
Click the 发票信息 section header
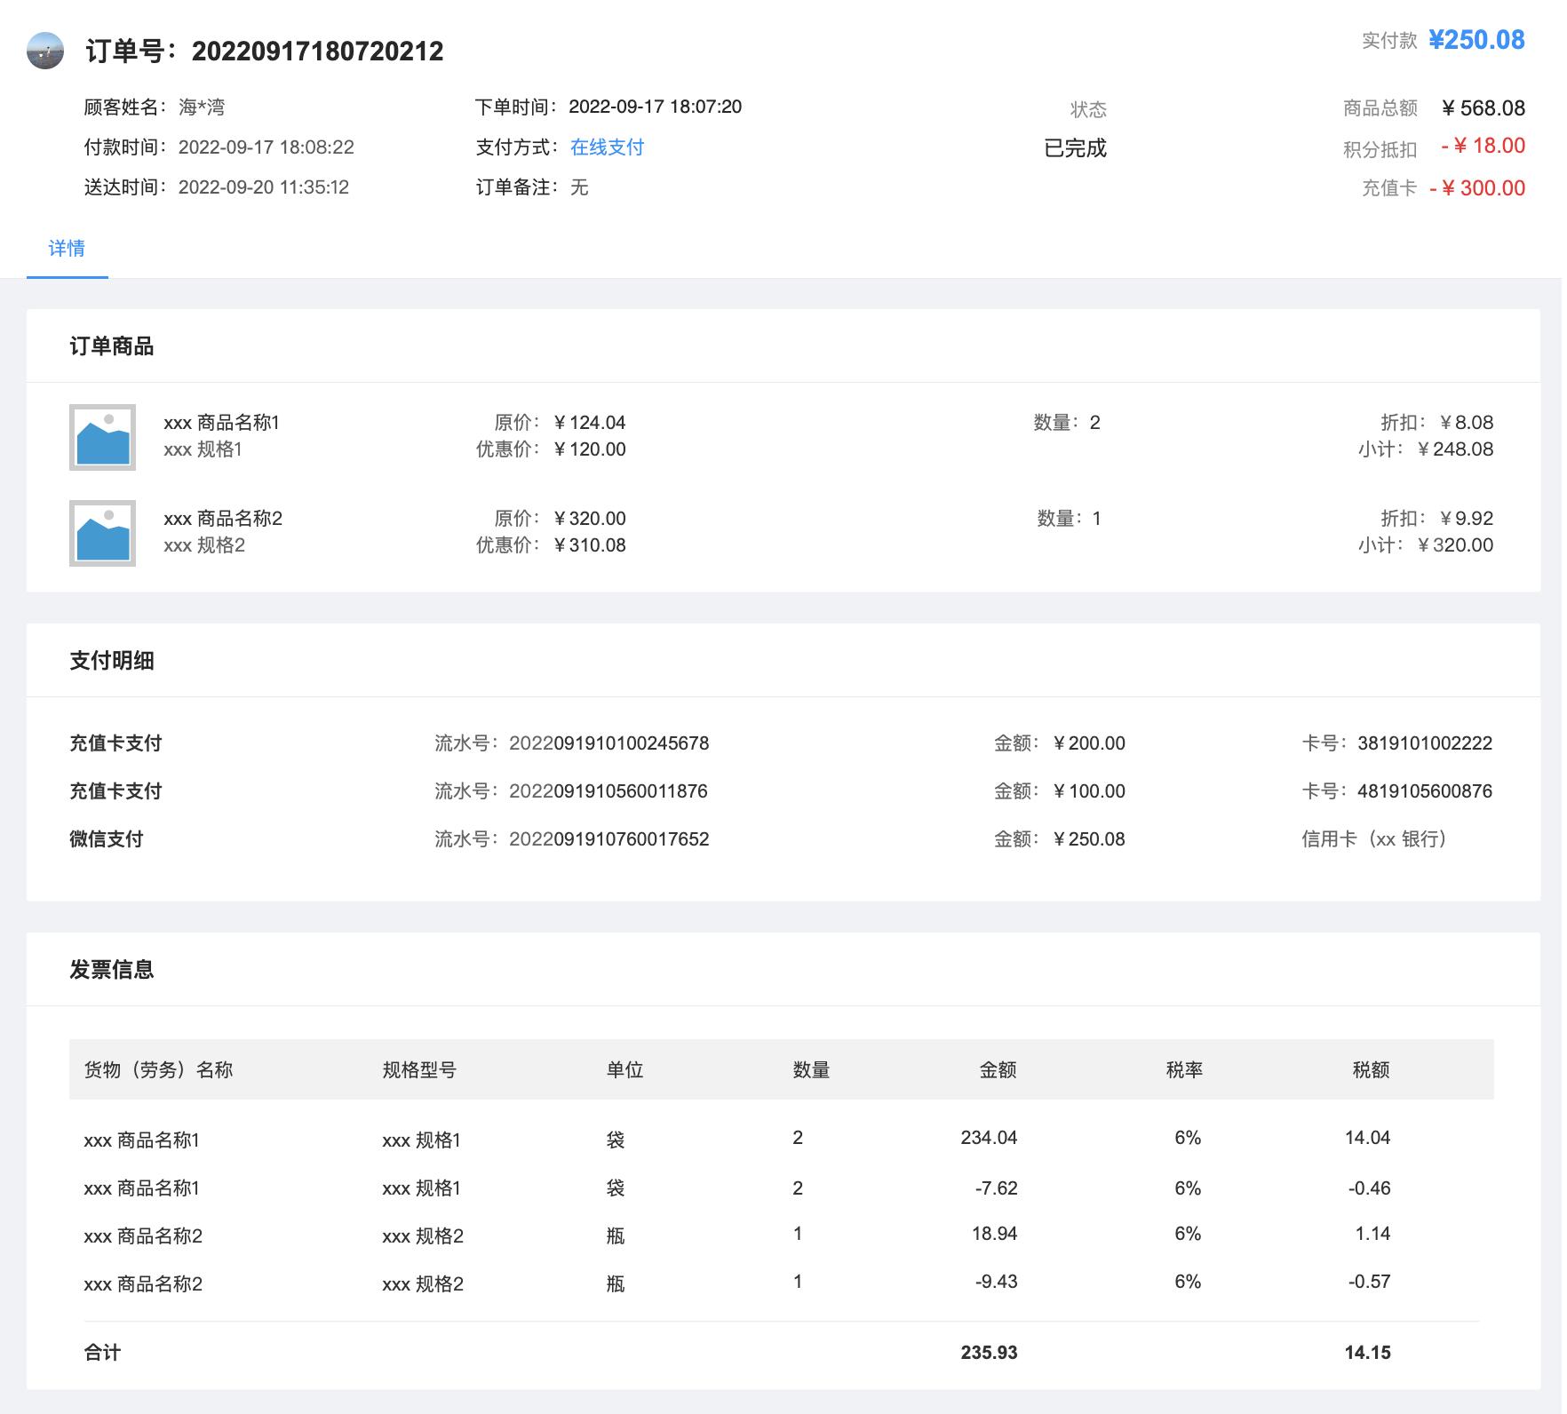(111, 970)
